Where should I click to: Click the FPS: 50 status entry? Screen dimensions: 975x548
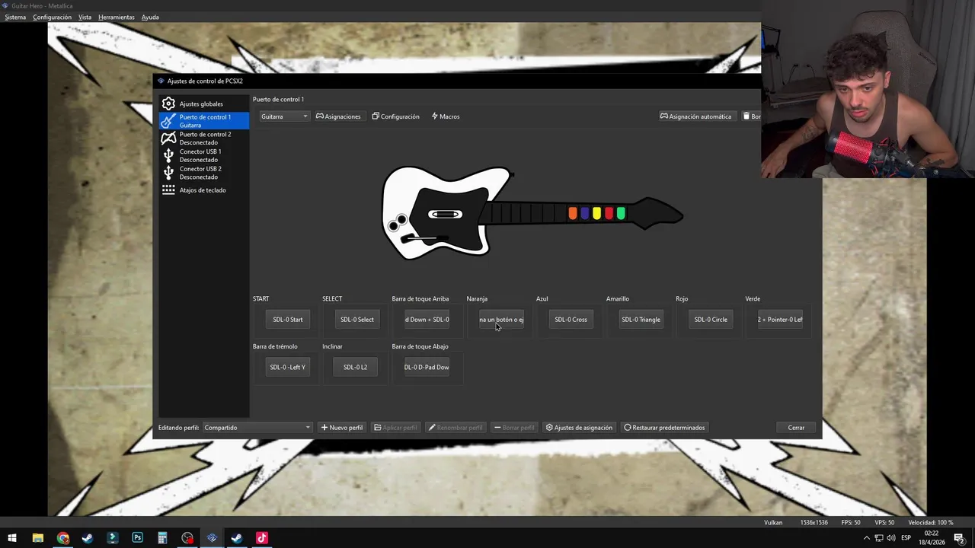(851, 523)
